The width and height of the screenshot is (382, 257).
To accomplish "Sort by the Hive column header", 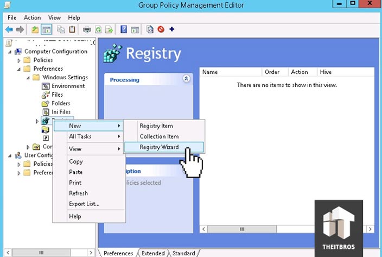I will click(x=346, y=72).
